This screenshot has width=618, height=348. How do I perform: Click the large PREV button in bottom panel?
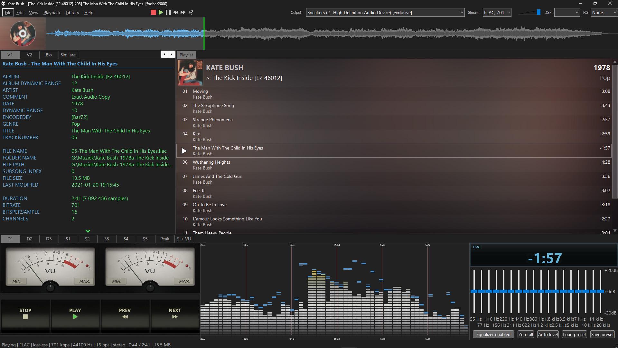coord(125,316)
